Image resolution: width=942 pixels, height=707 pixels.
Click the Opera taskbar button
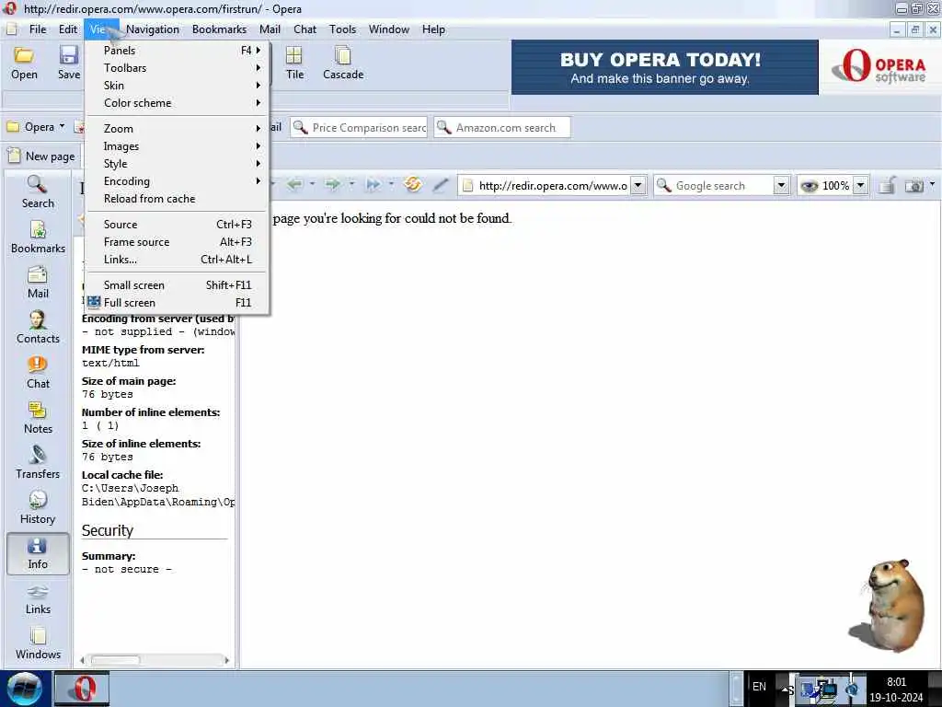(82, 689)
